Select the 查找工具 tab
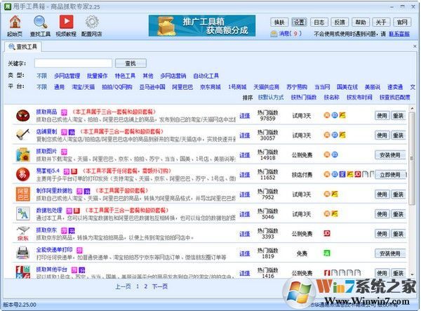 pos(23,47)
